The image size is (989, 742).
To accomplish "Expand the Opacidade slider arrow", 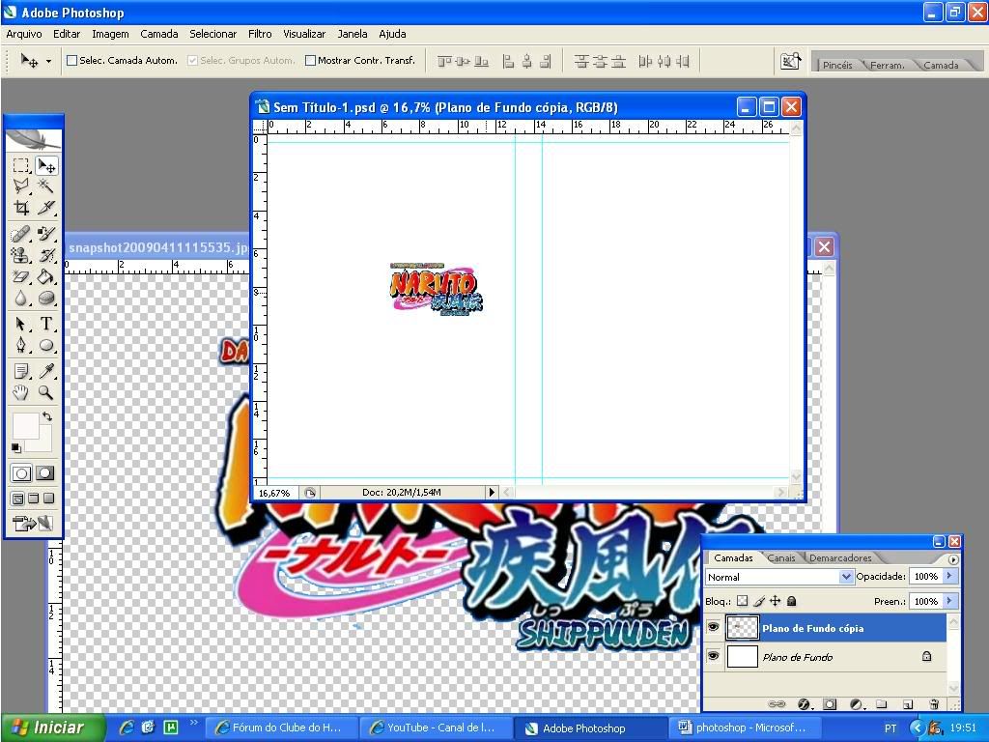I will pos(949,577).
